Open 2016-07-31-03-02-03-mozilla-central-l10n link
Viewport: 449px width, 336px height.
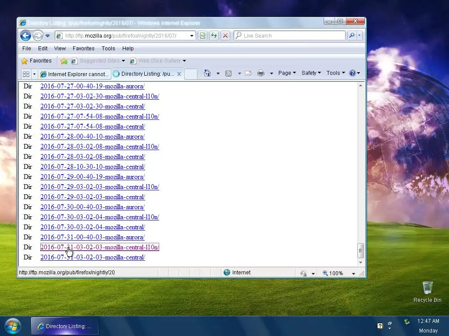pyautogui.click(x=100, y=248)
